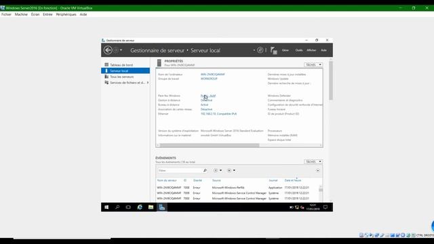The image size is (434, 244).
Task: Click the Server Manager vertical scrollbar thumb
Action: tap(331, 80)
